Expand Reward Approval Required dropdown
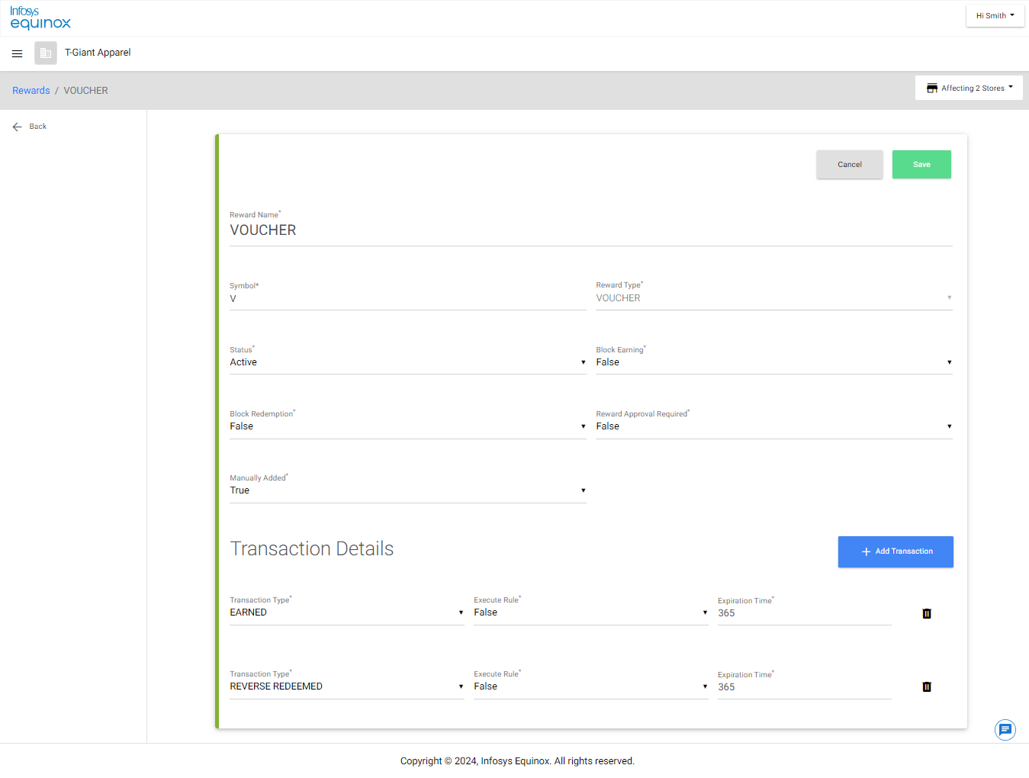Viewport: 1029px width, 778px height. coord(773,426)
